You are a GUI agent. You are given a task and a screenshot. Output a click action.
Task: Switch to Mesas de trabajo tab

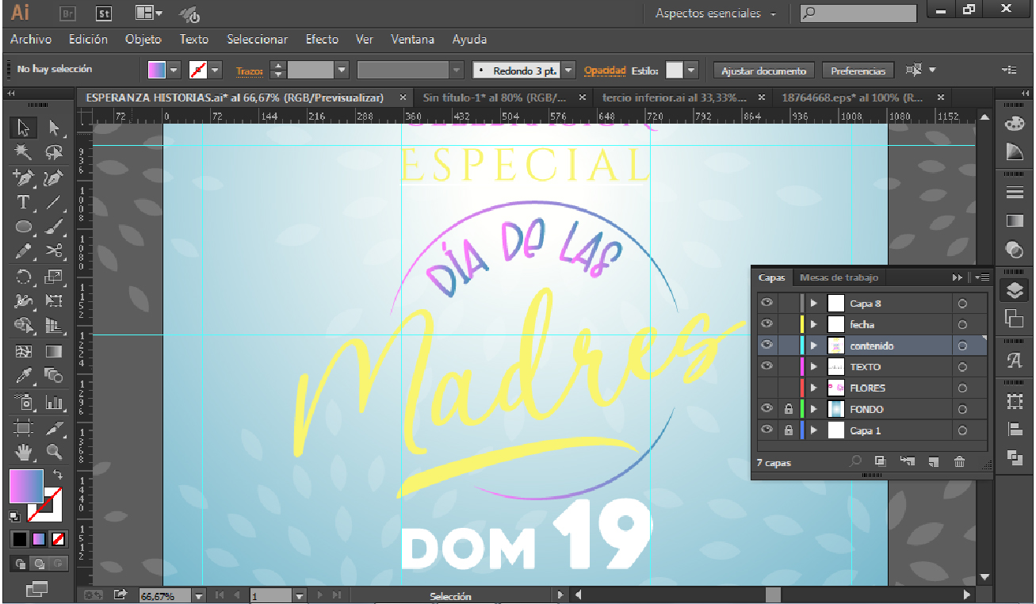(839, 277)
